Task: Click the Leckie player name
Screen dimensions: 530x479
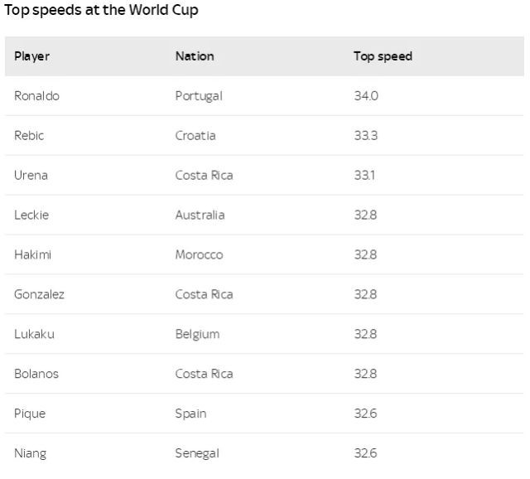Action: 31,215
